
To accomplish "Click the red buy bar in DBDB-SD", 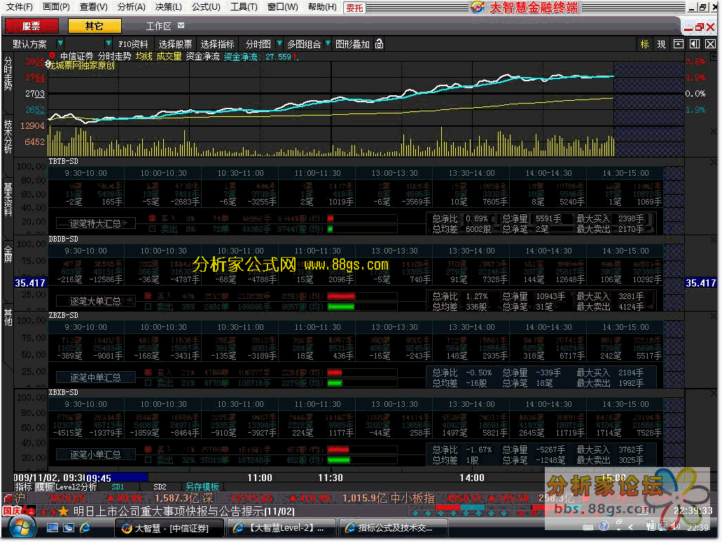I will click(341, 296).
